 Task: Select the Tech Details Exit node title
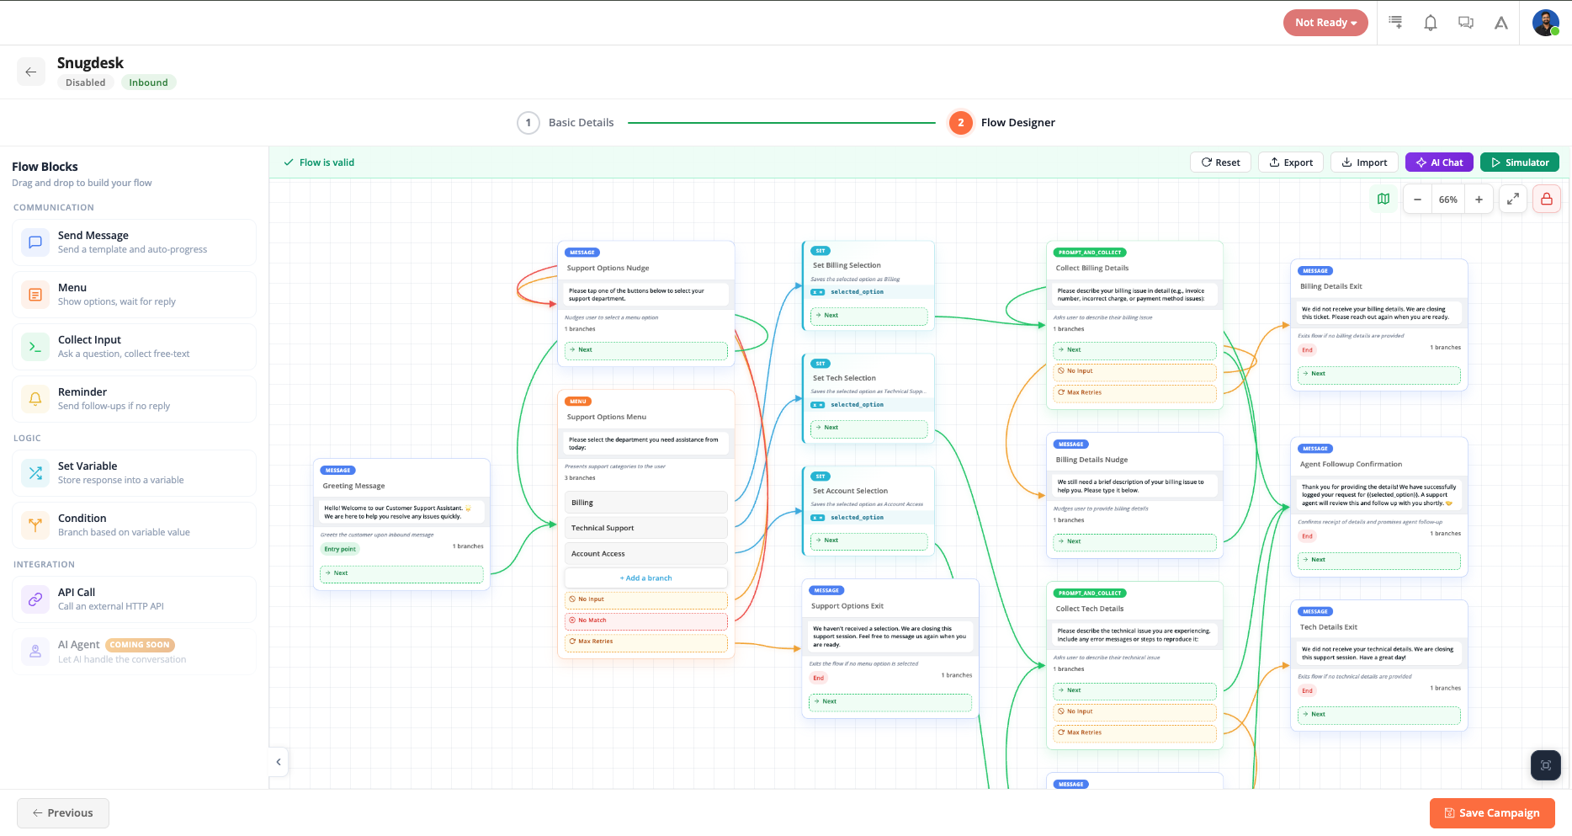1329,627
